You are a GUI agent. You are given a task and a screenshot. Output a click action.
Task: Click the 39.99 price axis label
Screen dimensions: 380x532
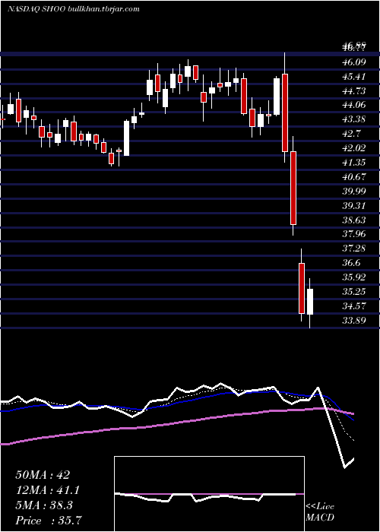pyautogui.click(x=354, y=191)
